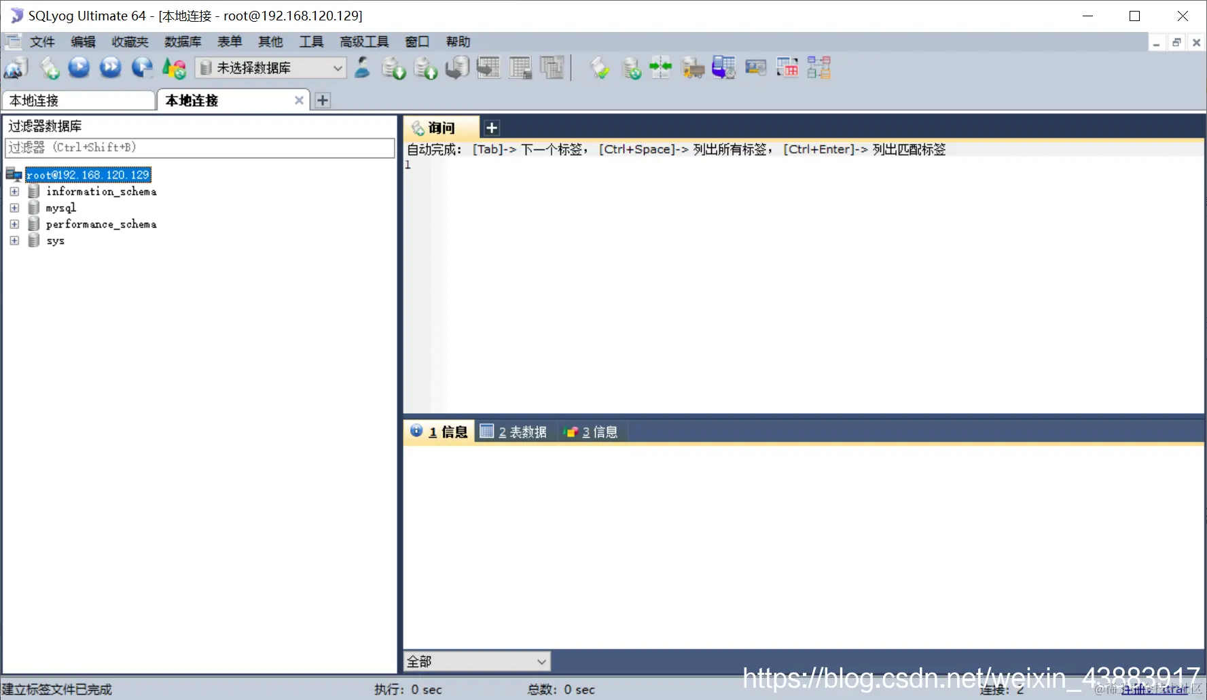Click the root@192.168.120.129 server icon
Viewport: 1207px width, 700px height.
click(14, 175)
